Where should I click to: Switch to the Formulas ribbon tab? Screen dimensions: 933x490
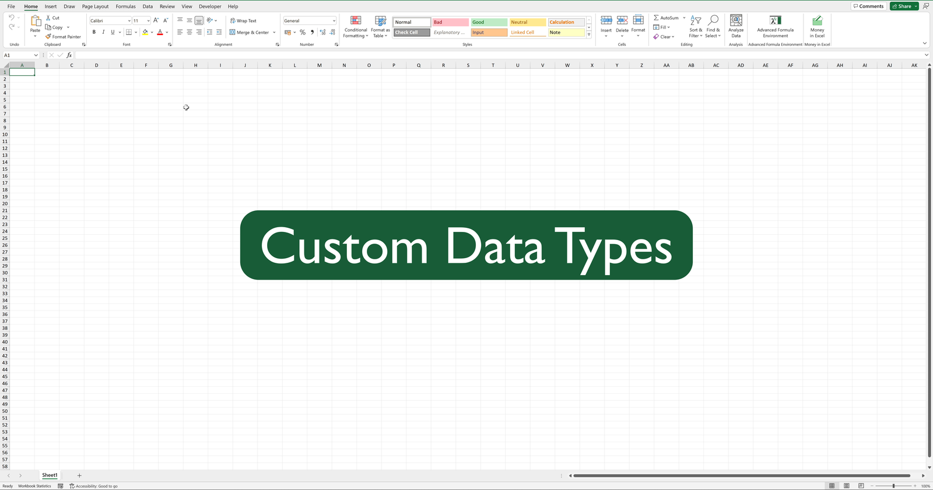click(125, 6)
